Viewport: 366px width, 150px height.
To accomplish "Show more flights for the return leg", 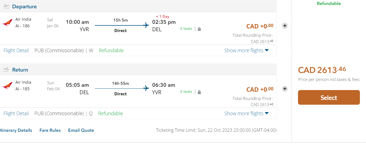I will pos(246,113).
